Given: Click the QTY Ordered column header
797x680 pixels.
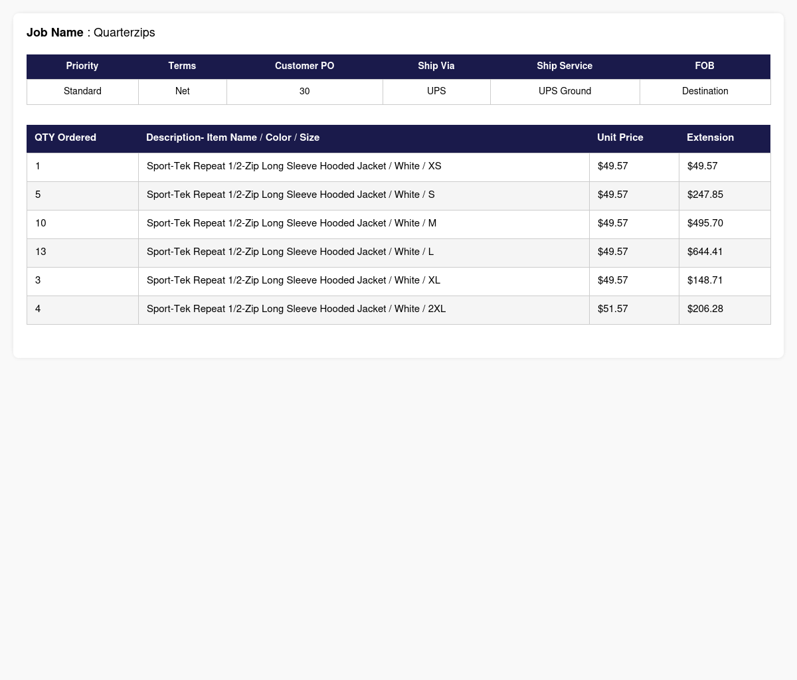Looking at the screenshot, I should click(x=82, y=138).
